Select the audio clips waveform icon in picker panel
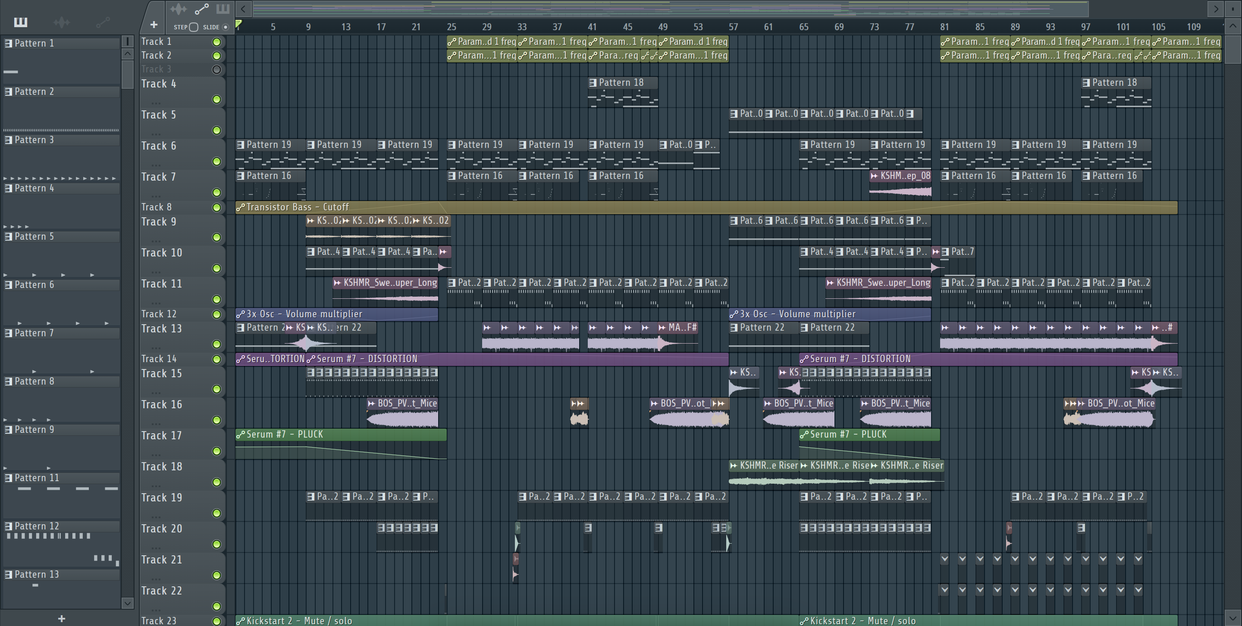Viewport: 1242px width, 626px height. (61, 22)
